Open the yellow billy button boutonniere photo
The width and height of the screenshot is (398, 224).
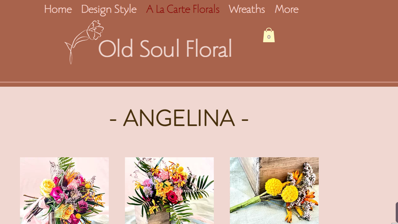274,190
